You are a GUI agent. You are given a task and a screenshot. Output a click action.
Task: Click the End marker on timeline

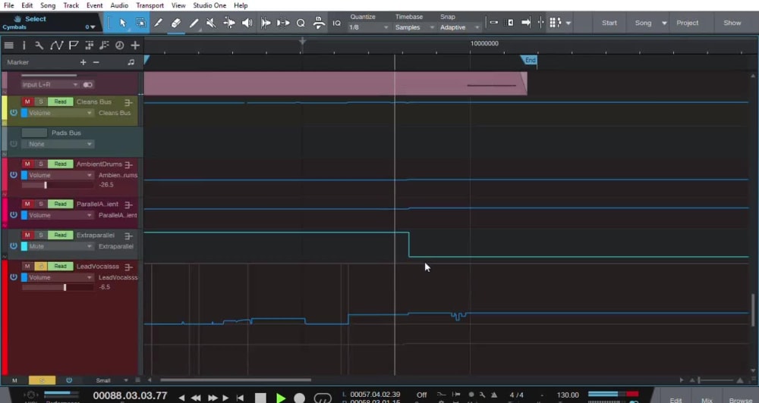(x=530, y=61)
